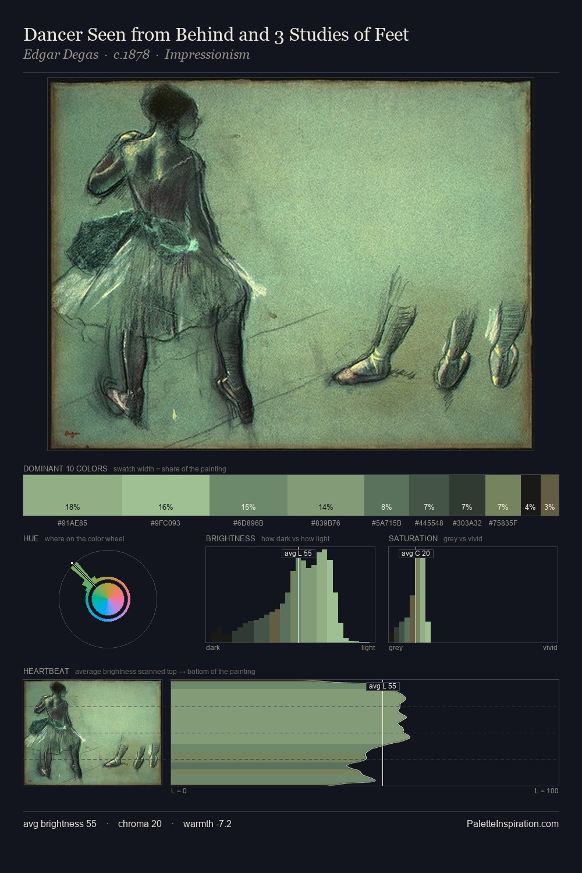
Task: Click the heartbeat brightness profile chart
Action: click(365, 733)
